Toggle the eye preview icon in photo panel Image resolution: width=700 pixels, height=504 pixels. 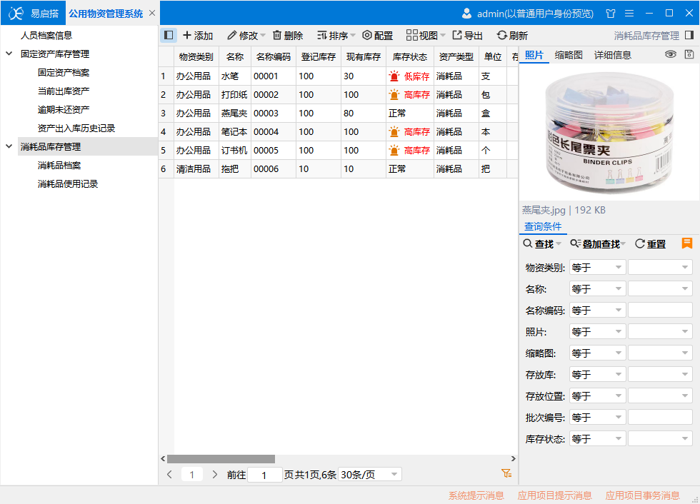(671, 55)
